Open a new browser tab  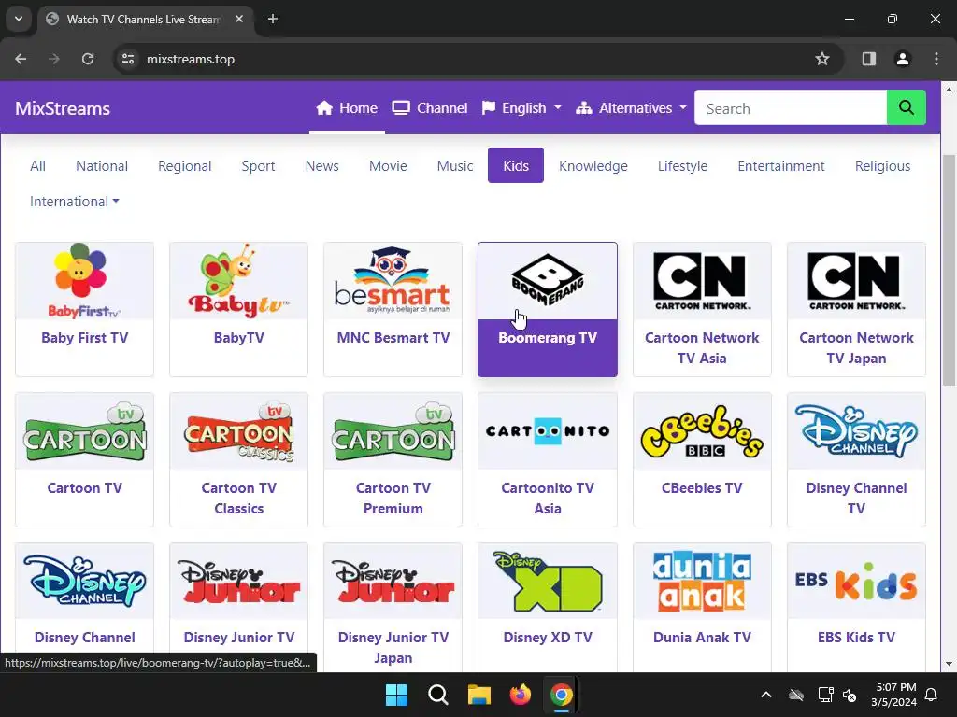(273, 19)
